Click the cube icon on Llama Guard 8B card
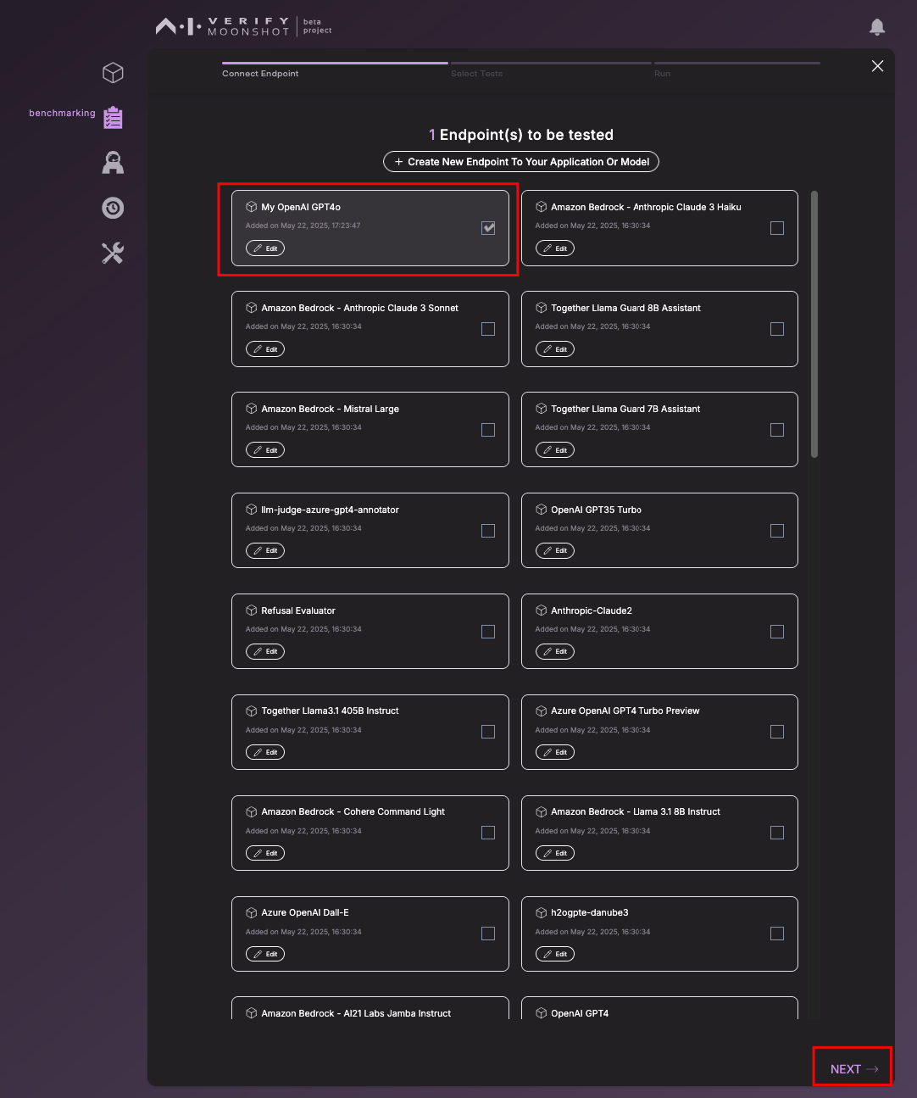 542,308
